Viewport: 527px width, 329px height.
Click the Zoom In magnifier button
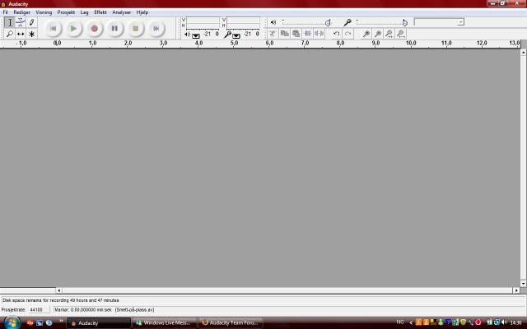point(366,34)
